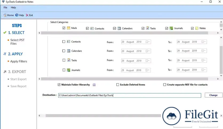Click the Destination path input field
Image resolution: width=223 pixels, height=129 pixels.
[x=130, y=95]
